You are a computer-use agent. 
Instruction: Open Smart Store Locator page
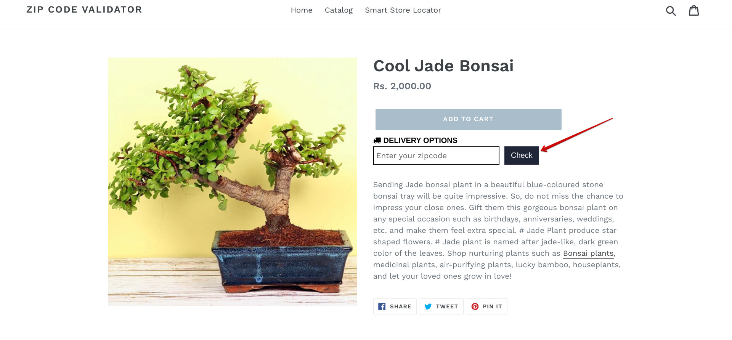403,10
